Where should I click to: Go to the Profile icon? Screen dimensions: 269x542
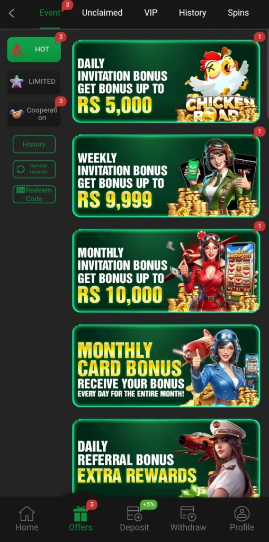click(x=241, y=513)
